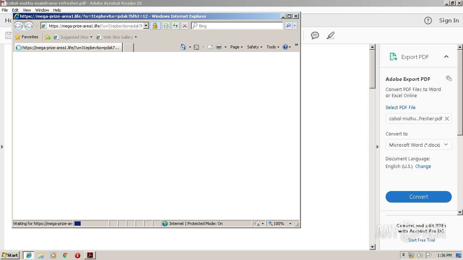The image size is (463, 260).
Task: Expand the Print dropdown arrow
Action: coord(225,47)
